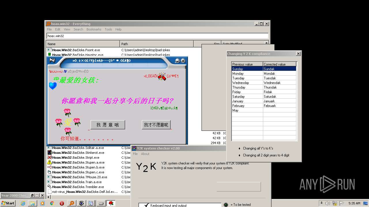The width and height of the screenshot is (369, 207).
Task: Click the red rose taskbar button
Action: click(x=111, y=203)
